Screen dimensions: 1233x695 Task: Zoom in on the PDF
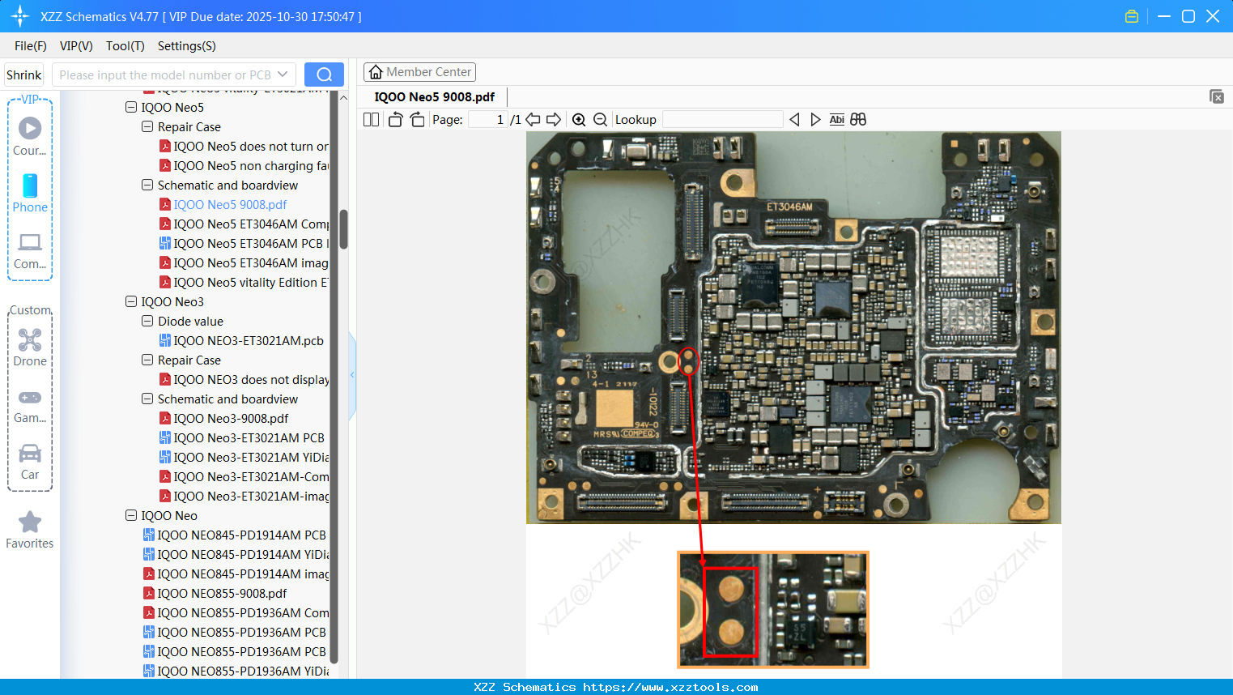point(579,120)
